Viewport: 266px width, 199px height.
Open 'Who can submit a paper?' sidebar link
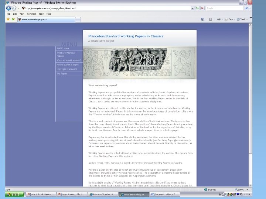[x=69, y=60]
